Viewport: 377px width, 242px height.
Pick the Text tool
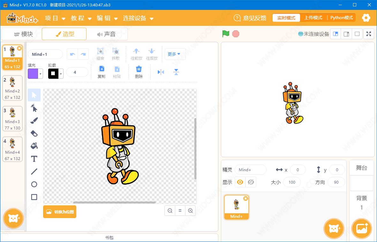click(x=34, y=159)
